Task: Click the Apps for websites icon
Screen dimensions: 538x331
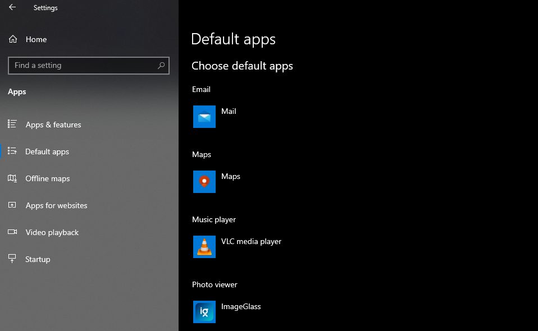Action: coord(12,205)
